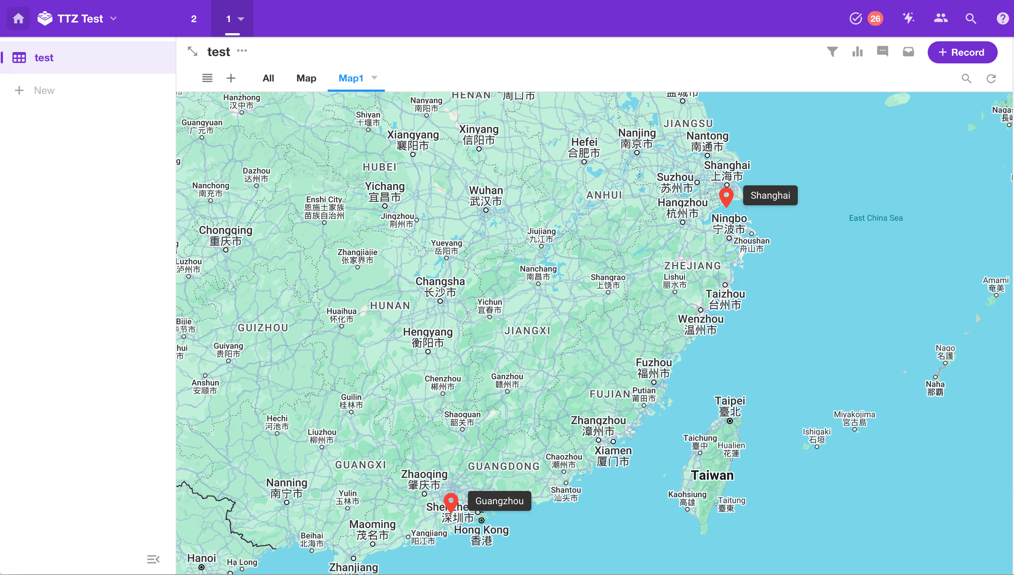This screenshot has height=575, width=1014.
Task: Click the test table grid icon
Action: (x=19, y=57)
